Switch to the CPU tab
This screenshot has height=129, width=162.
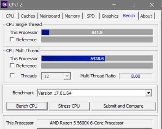click(x=10, y=16)
